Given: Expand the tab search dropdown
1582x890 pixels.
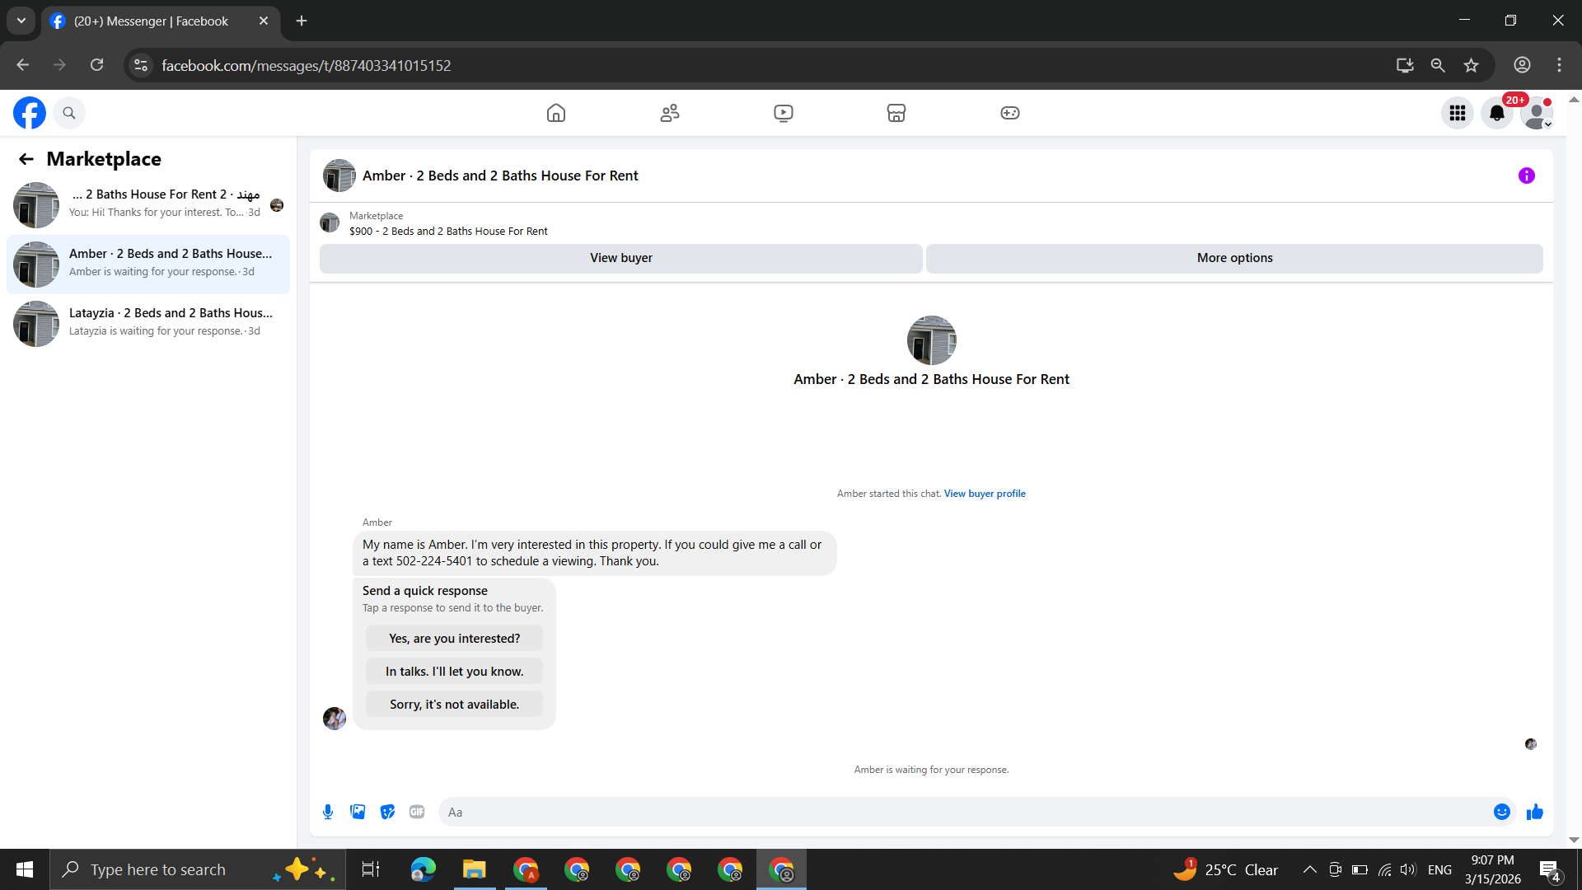Looking at the screenshot, I should tap(21, 21).
